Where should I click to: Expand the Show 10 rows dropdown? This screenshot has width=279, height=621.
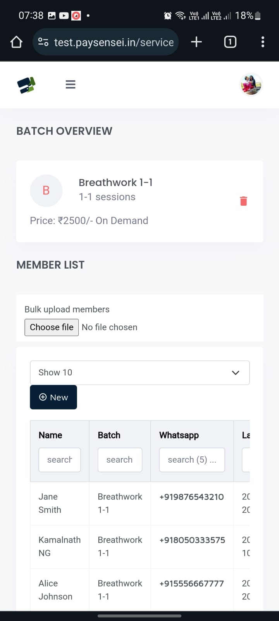pyautogui.click(x=139, y=373)
